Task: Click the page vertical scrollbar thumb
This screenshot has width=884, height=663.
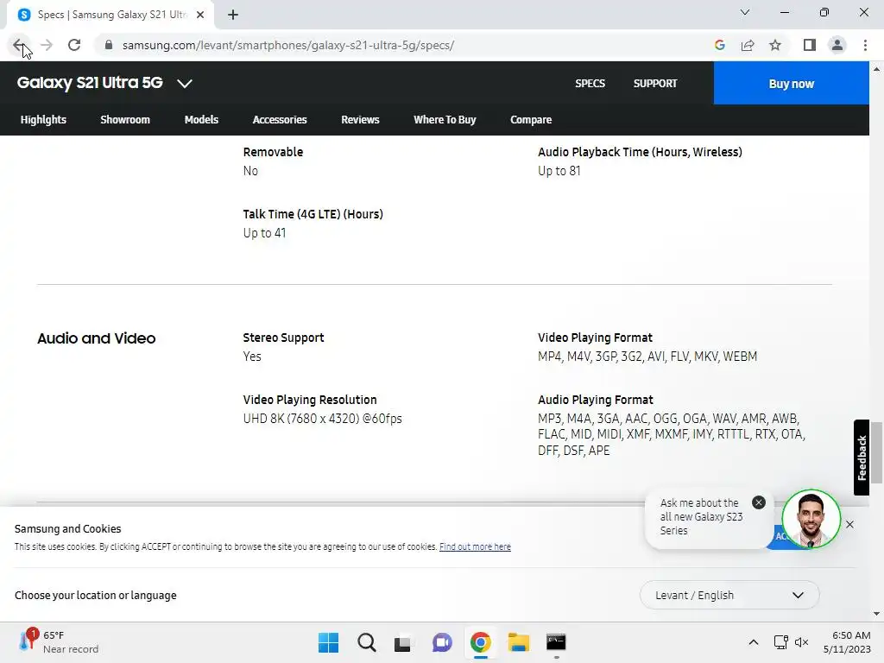Action: tap(876, 452)
